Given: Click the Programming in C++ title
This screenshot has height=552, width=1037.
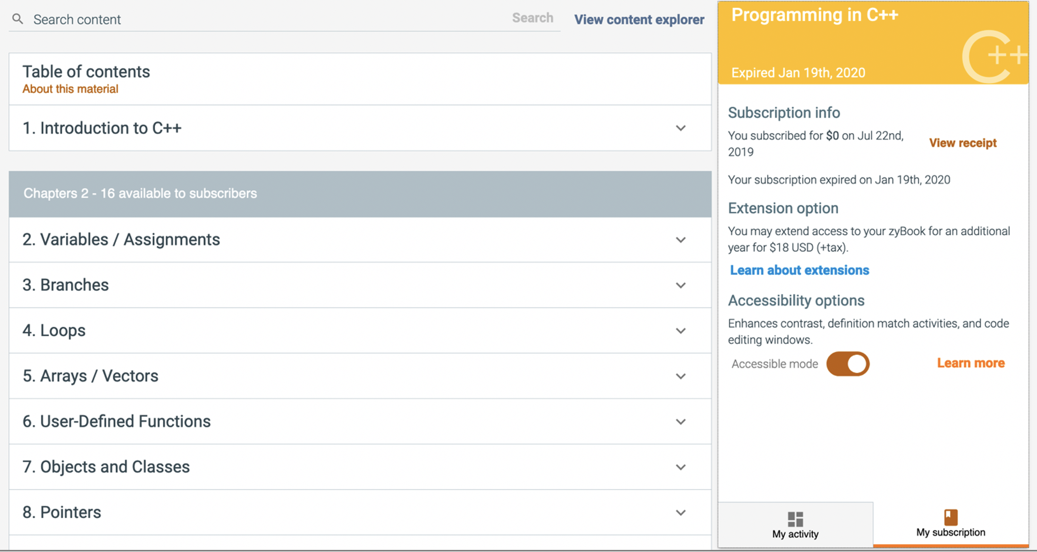Looking at the screenshot, I should click(814, 15).
